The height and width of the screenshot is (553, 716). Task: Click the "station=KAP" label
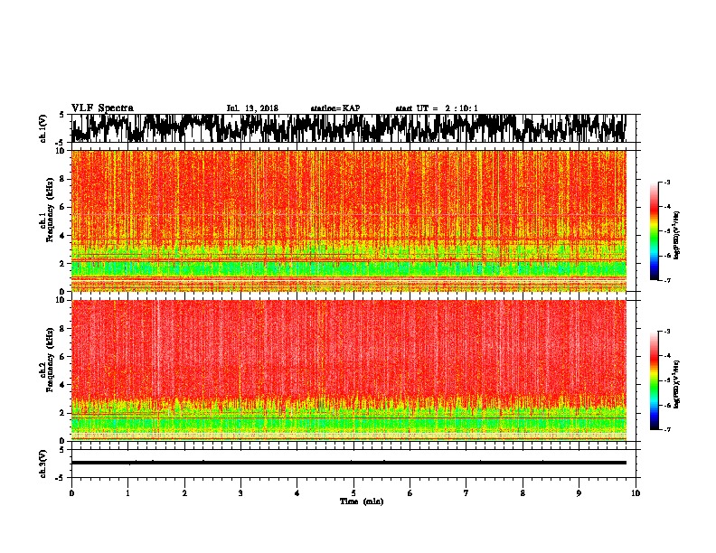coord(335,108)
